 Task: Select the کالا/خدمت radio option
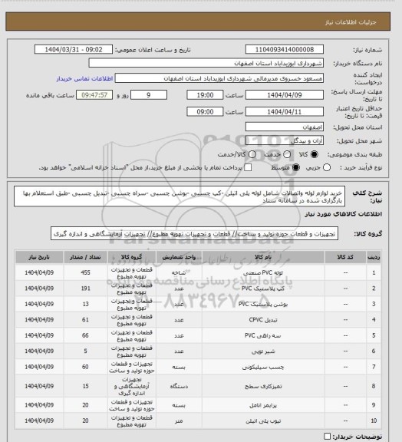252,154
